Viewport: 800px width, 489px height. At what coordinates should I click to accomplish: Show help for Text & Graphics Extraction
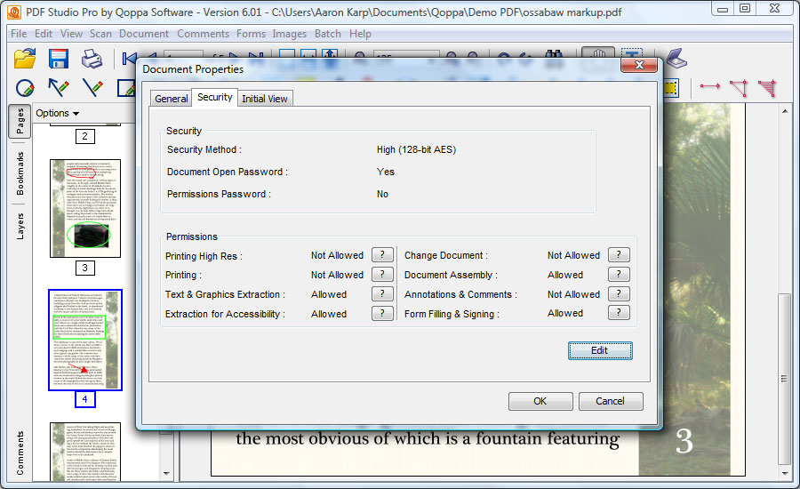(x=382, y=293)
